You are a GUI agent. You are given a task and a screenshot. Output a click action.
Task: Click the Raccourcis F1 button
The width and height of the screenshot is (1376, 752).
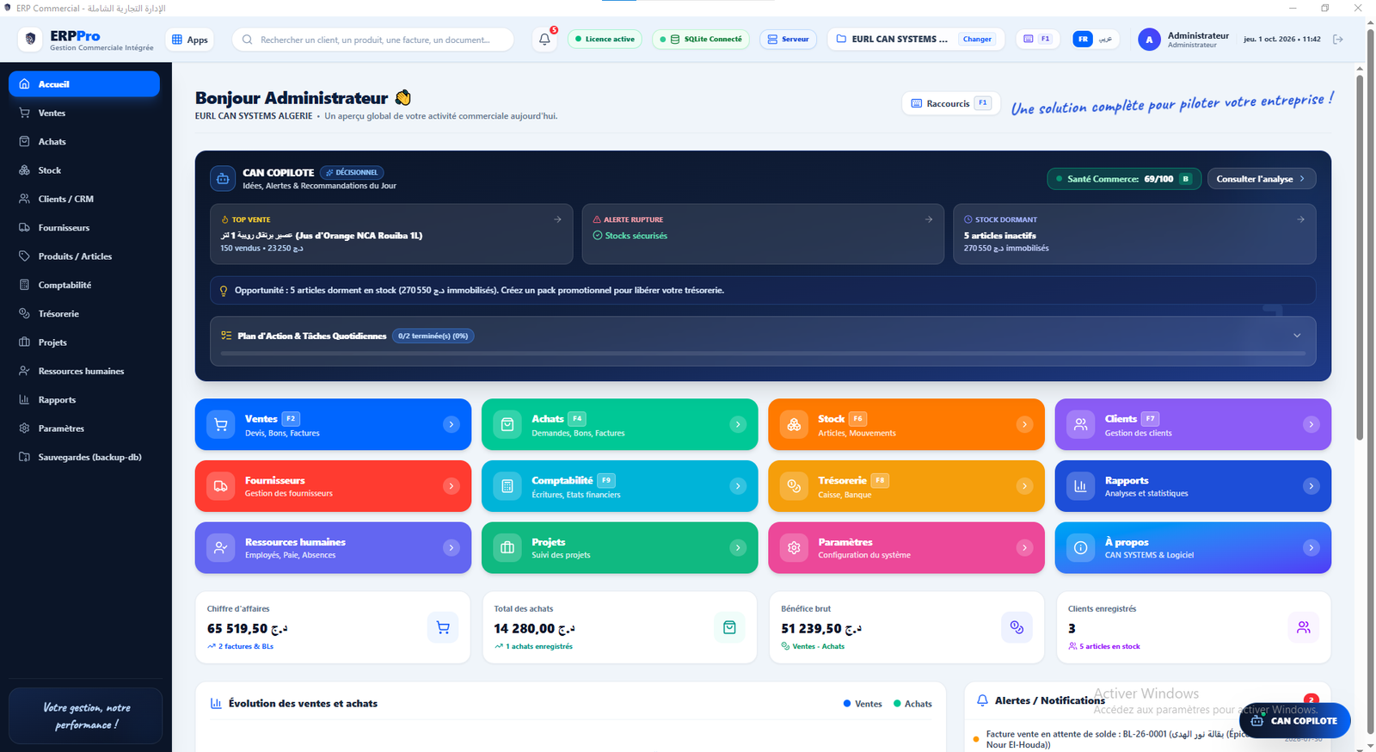pos(950,103)
